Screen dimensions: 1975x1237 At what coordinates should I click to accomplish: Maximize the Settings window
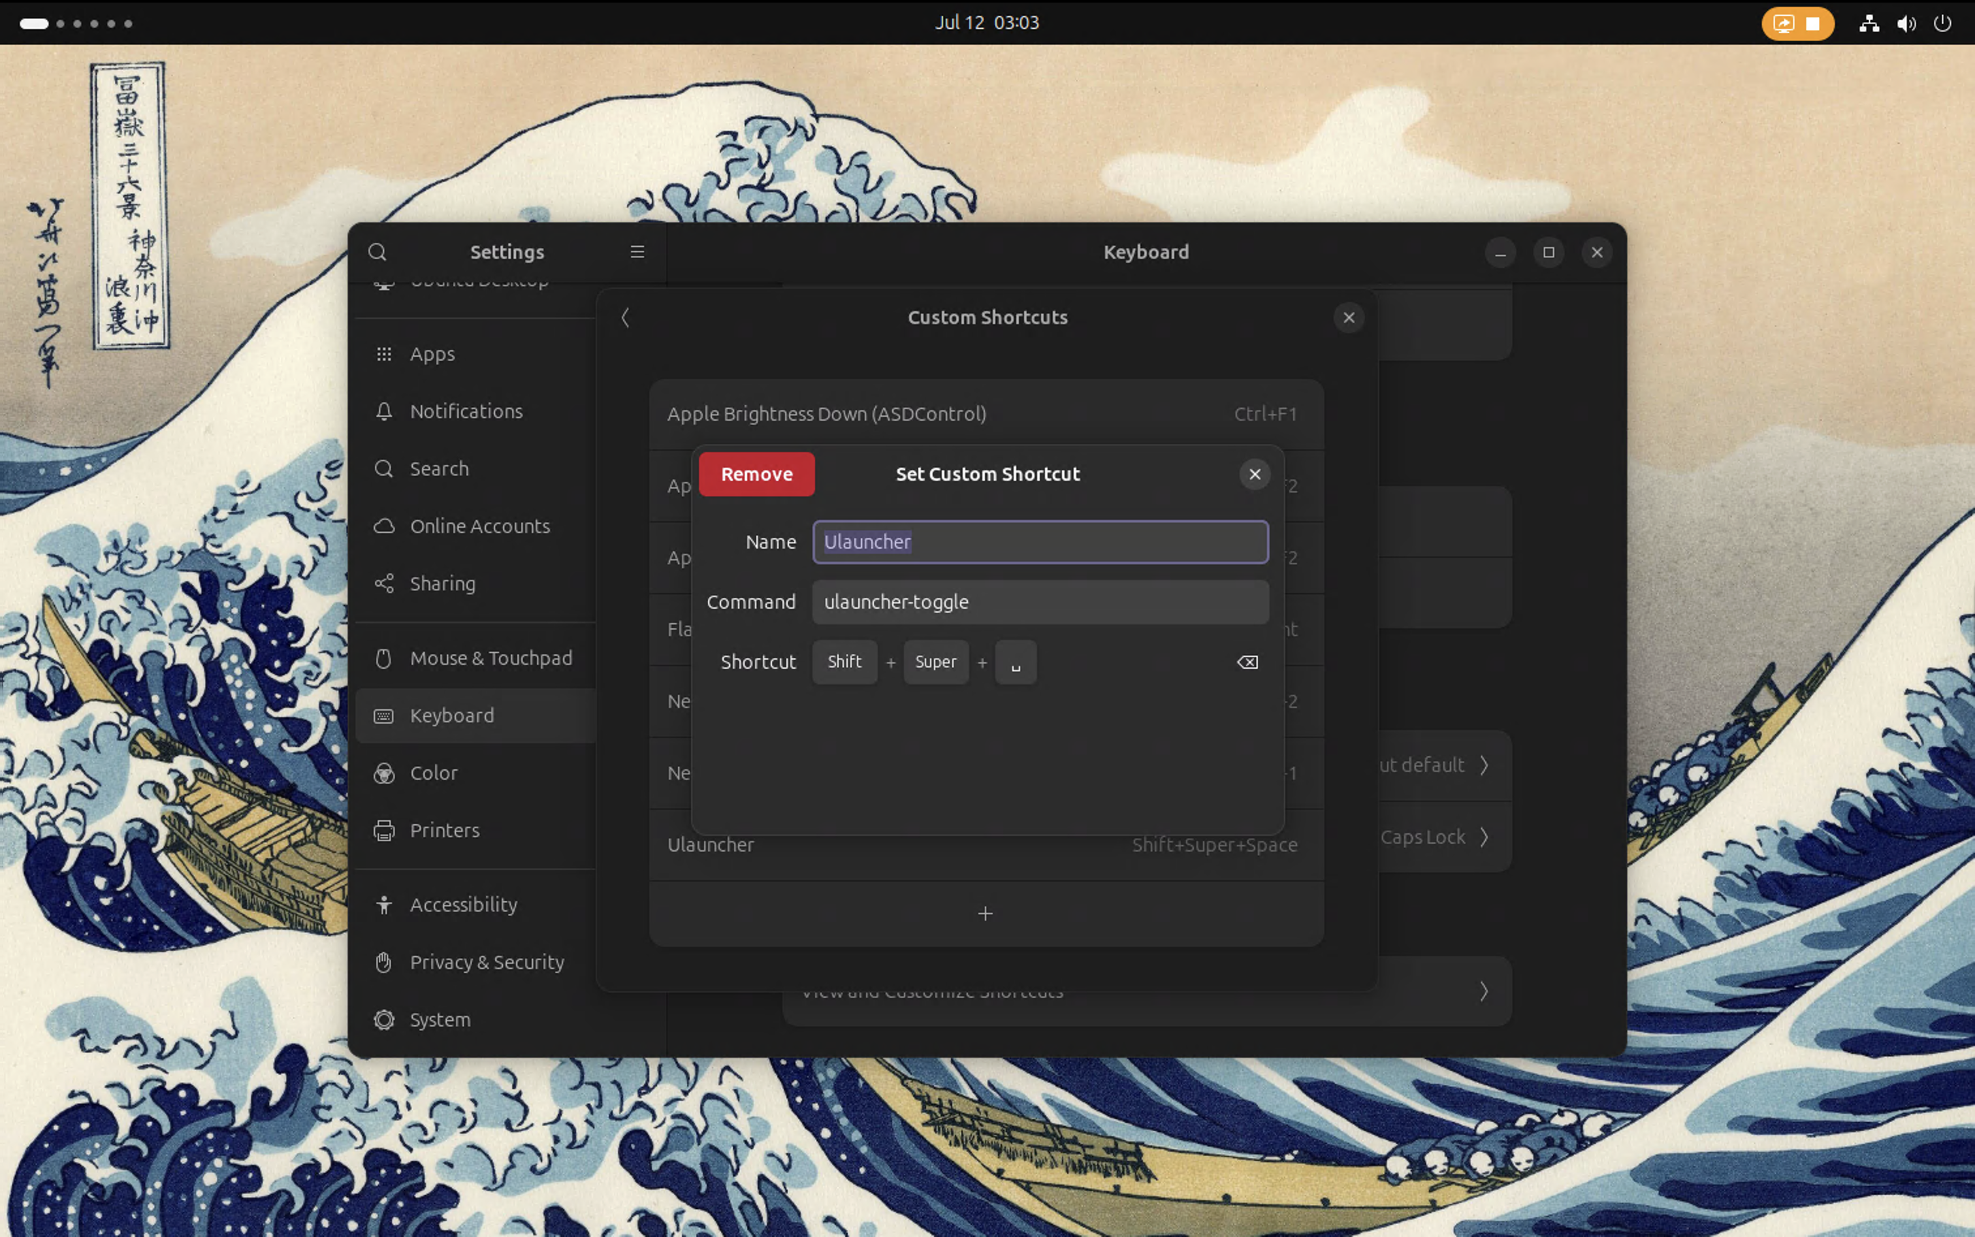(1548, 252)
